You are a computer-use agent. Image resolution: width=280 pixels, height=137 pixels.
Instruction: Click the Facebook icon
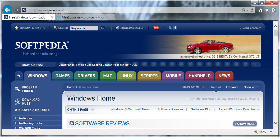pos(175,28)
